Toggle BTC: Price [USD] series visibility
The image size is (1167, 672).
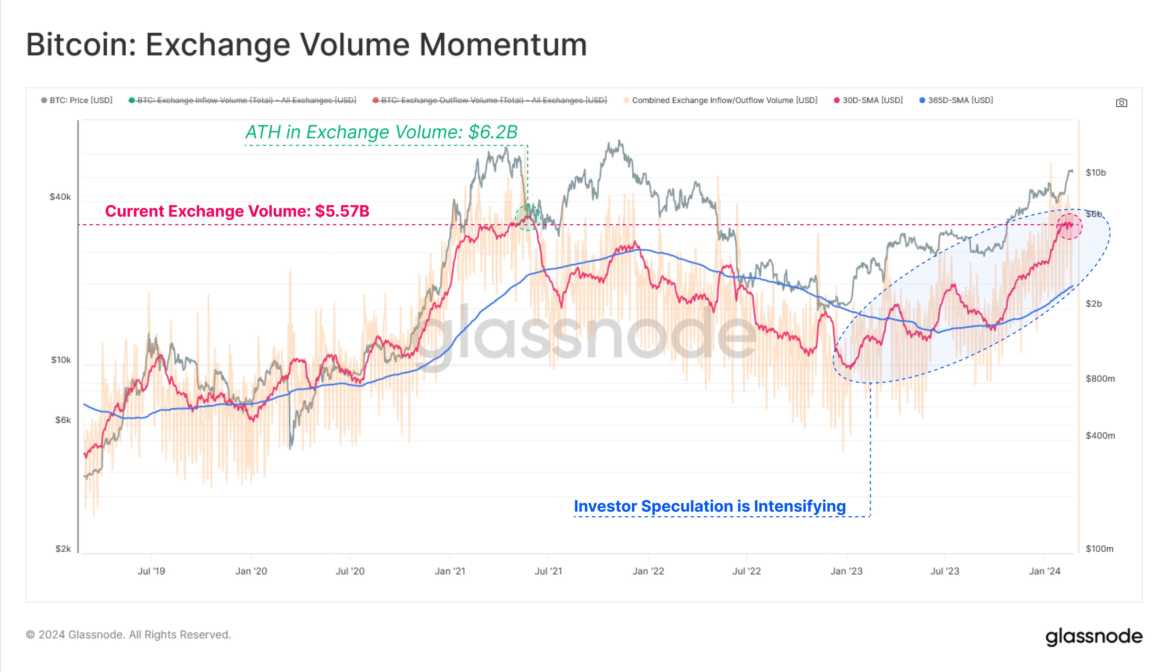click(77, 100)
